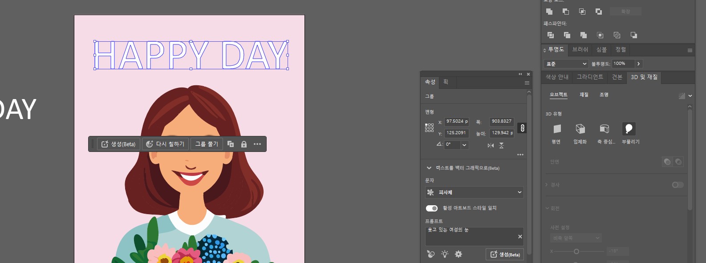Click the X position field 97.5024
The height and width of the screenshot is (263, 706).
coord(457,121)
